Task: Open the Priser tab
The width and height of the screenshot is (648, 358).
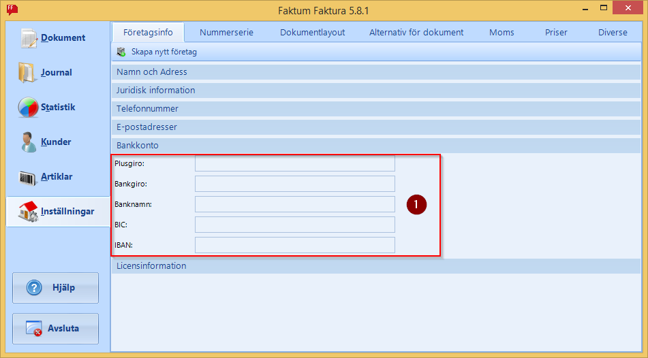Action: [556, 32]
